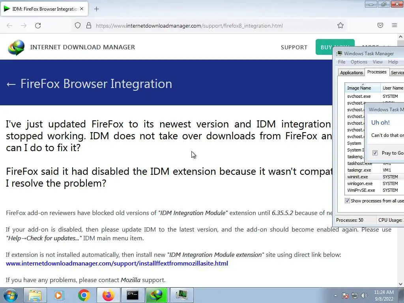Viewport: 404px width, 303px height.
Task: Click Internet Download Manager taskbar icon
Action: [157, 295]
